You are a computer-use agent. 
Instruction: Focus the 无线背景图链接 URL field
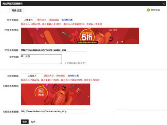pos(53,111)
